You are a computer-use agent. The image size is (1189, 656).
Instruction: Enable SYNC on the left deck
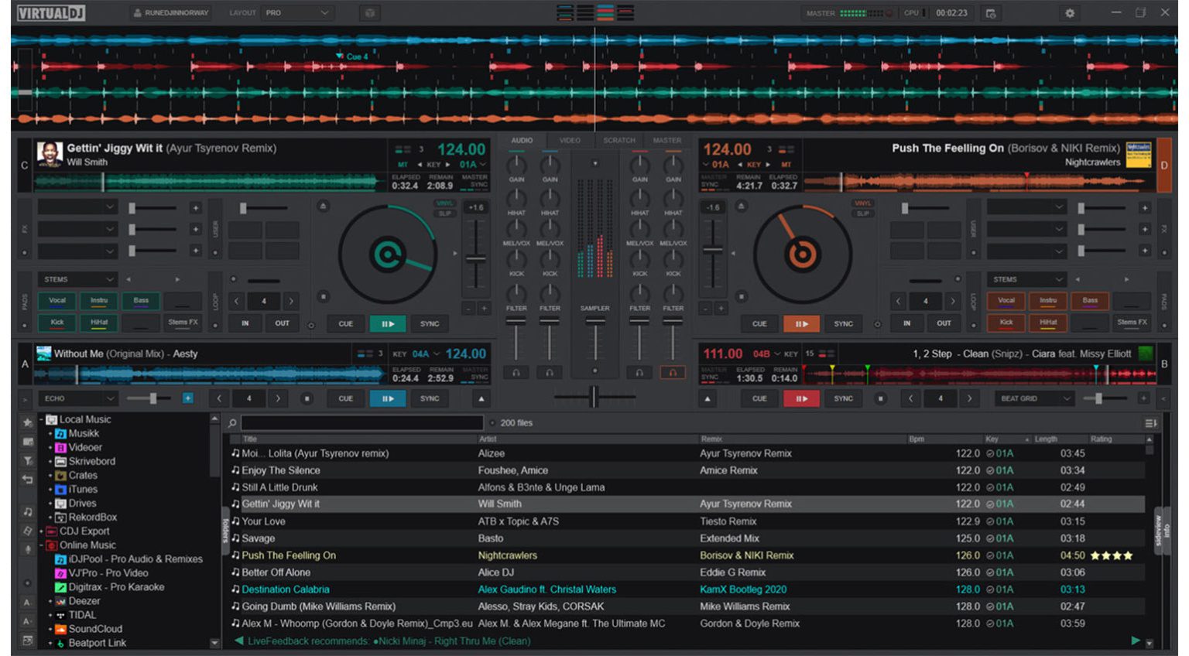click(x=429, y=323)
